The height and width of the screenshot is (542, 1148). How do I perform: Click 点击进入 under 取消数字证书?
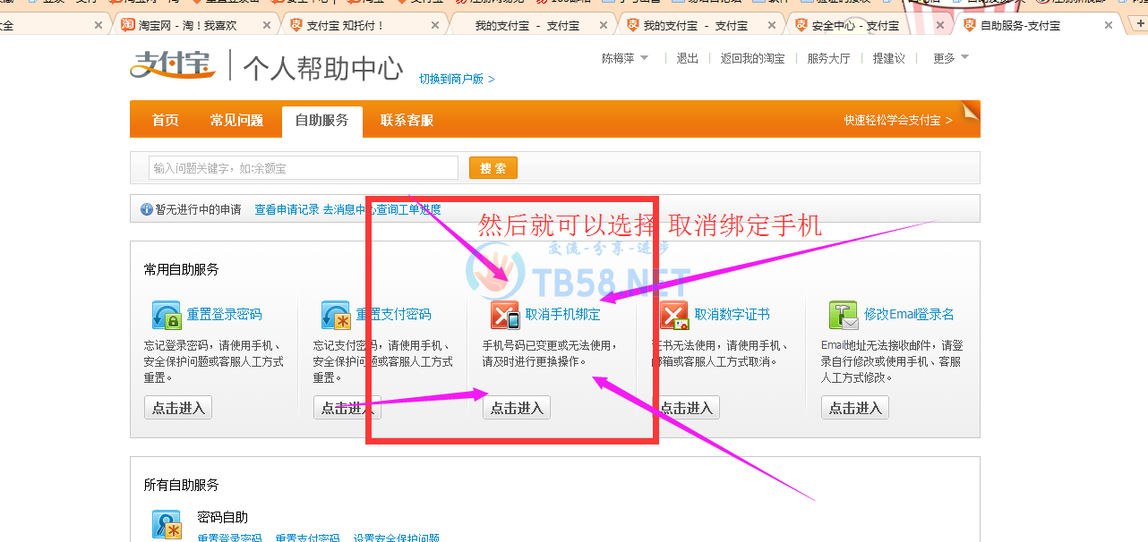[x=686, y=408]
